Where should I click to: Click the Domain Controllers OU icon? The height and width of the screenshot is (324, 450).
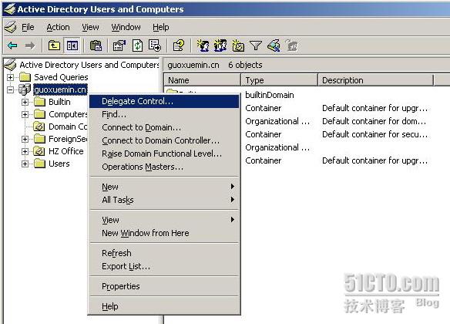(39, 127)
